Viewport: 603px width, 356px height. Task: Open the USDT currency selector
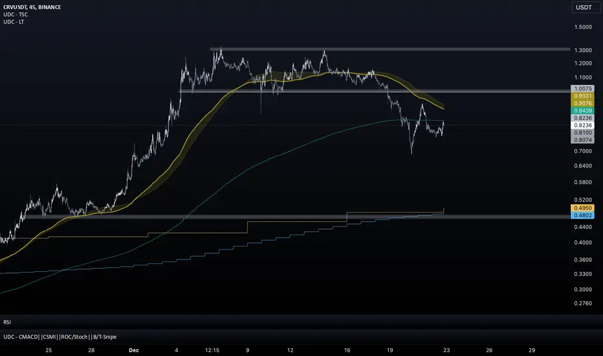pos(584,7)
